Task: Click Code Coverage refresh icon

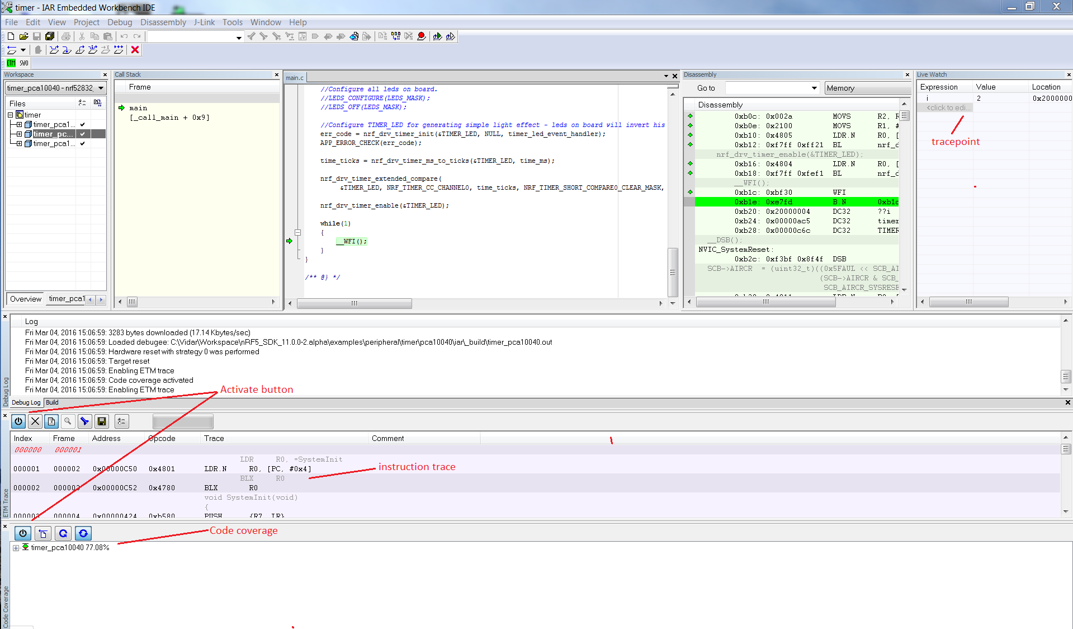Action: point(63,533)
